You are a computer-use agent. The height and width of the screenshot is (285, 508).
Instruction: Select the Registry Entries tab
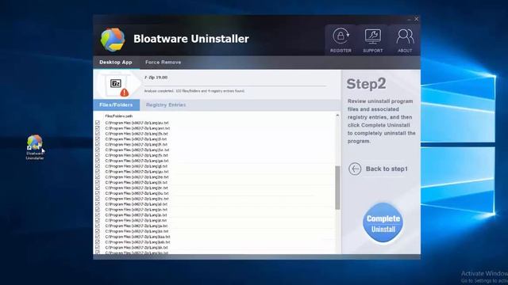pos(166,105)
